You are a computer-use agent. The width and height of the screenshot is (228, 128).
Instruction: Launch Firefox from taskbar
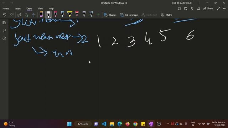click(128, 124)
